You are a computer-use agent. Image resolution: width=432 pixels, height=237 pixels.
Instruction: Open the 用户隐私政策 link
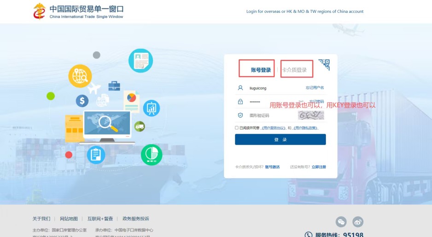tap(305, 128)
